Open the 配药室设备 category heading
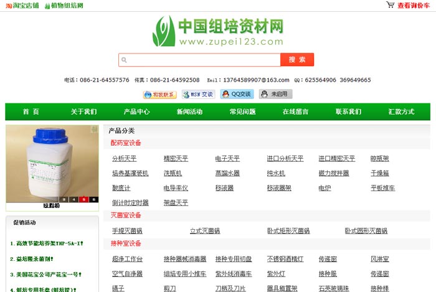Image resolution: width=436 pixels, height=292 pixels. 126,143
